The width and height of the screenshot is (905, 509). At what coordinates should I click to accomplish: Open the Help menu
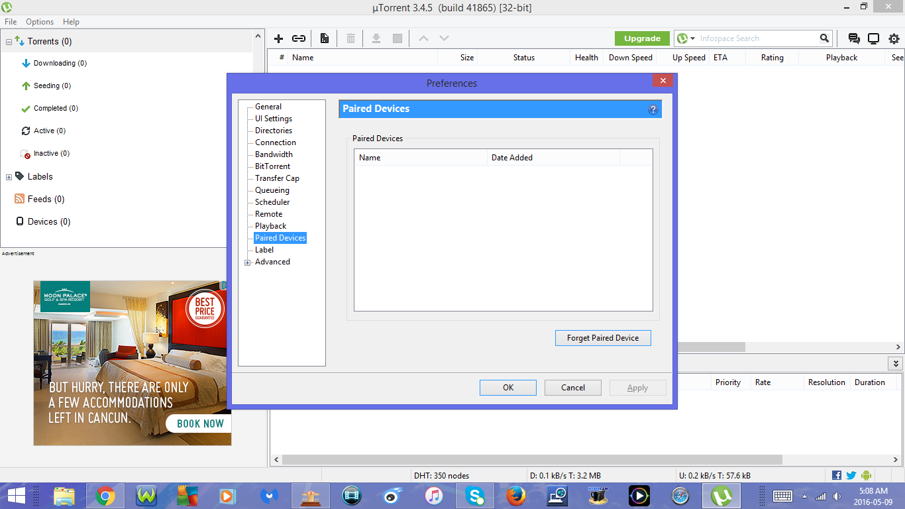71,22
